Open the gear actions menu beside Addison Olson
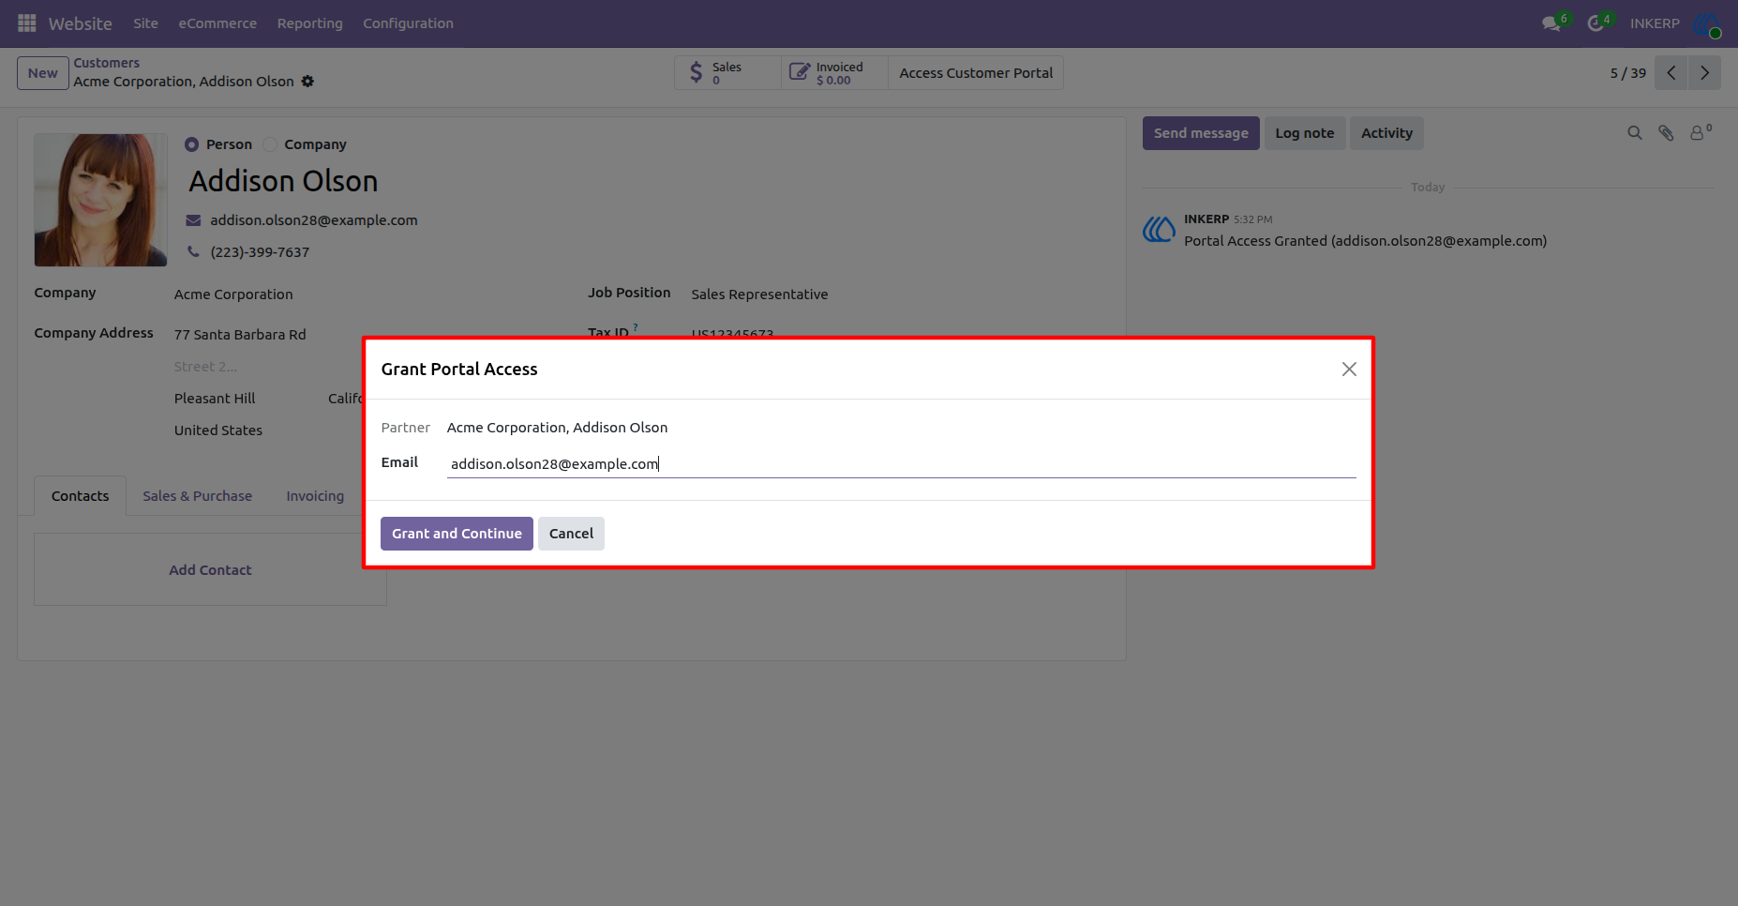This screenshot has height=906, width=1738. tap(307, 82)
